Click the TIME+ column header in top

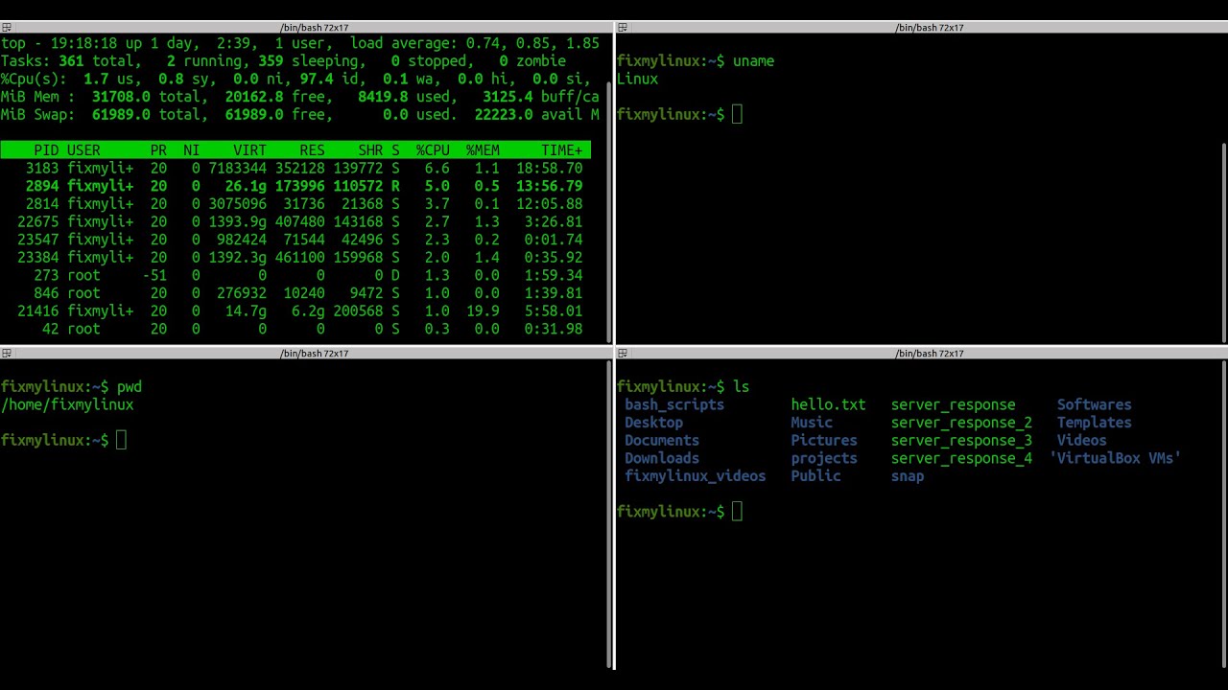click(561, 150)
